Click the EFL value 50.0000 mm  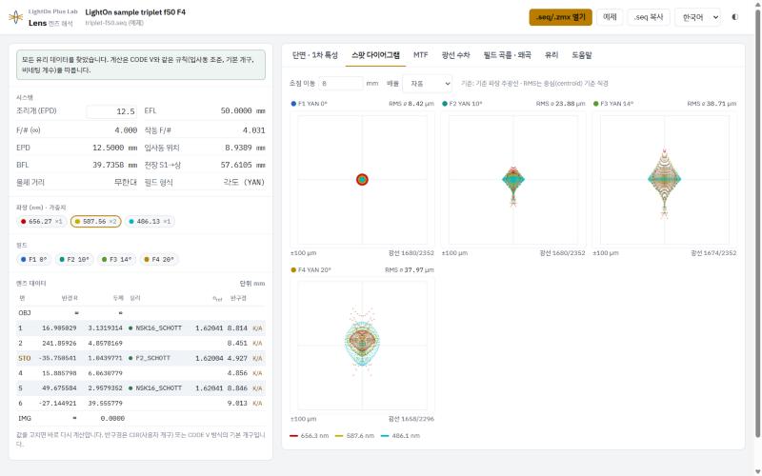pos(243,111)
